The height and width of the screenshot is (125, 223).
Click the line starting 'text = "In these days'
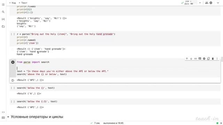point(63,71)
